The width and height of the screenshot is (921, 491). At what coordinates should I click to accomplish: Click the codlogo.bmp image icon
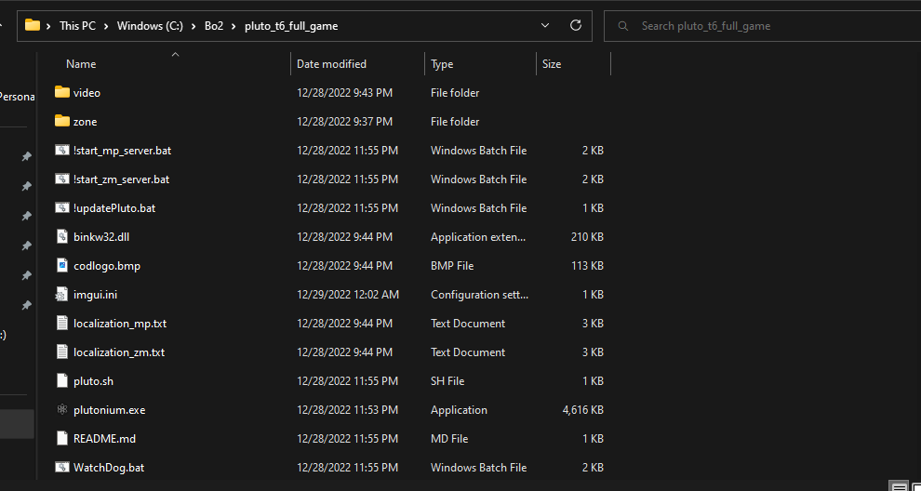[62, 265]
